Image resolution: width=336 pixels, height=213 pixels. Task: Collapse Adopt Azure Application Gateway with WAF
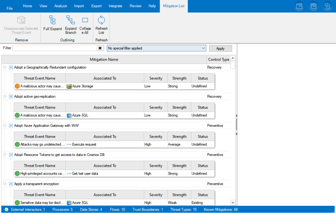[5, 126]
